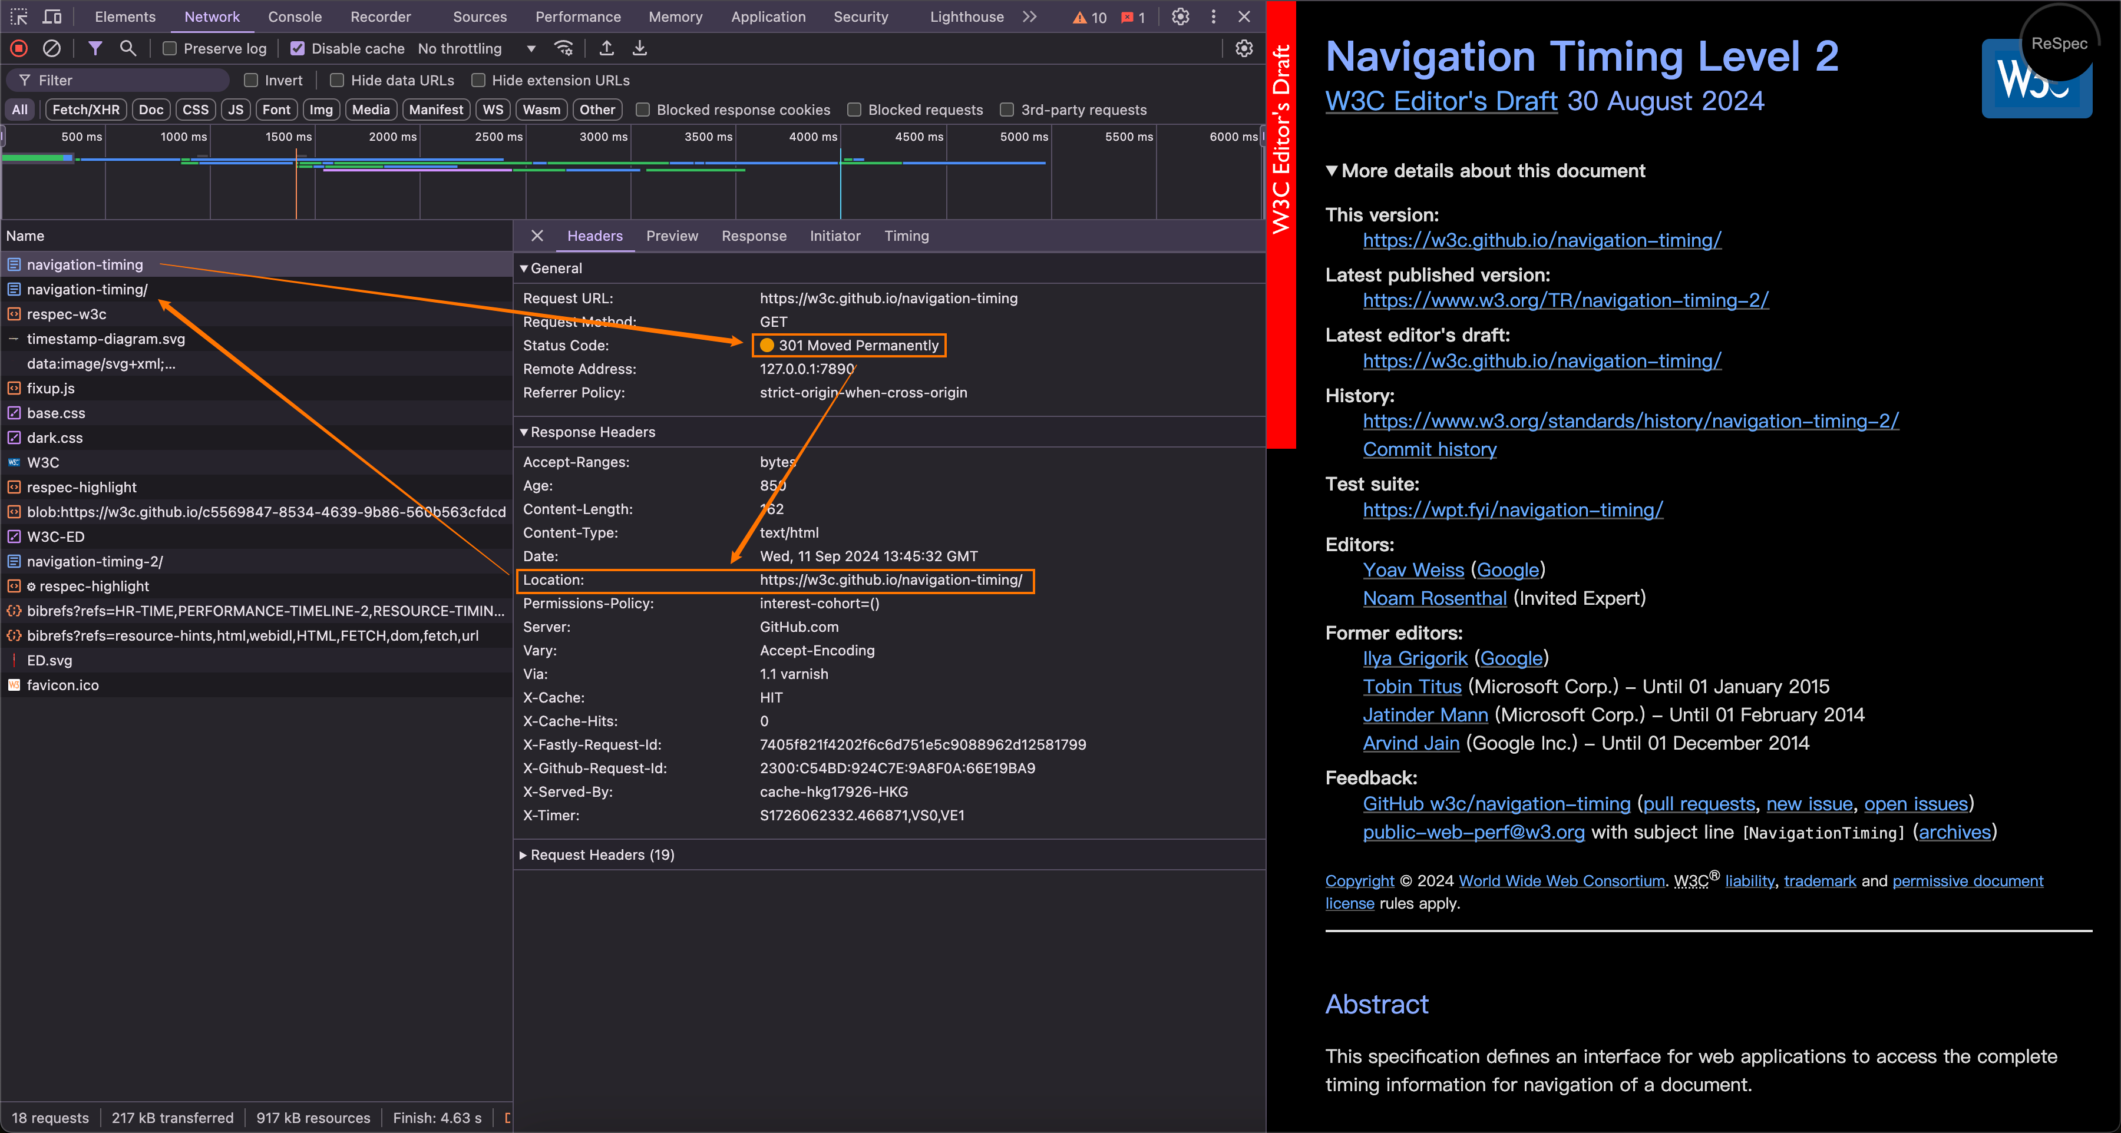The height and width of the screenshot is (1133, 2121).
Task: Open DevTools three-dot customize menu
Action: click(1214, 16)
